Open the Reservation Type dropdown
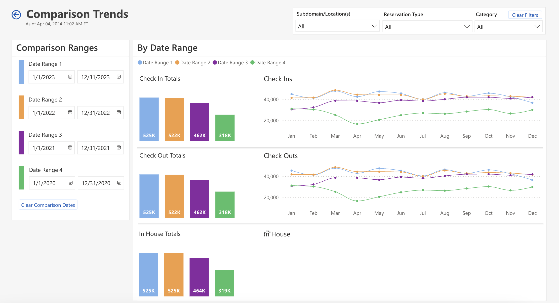Viewport: 559px width, 303px height. click(x=427, y=26)
